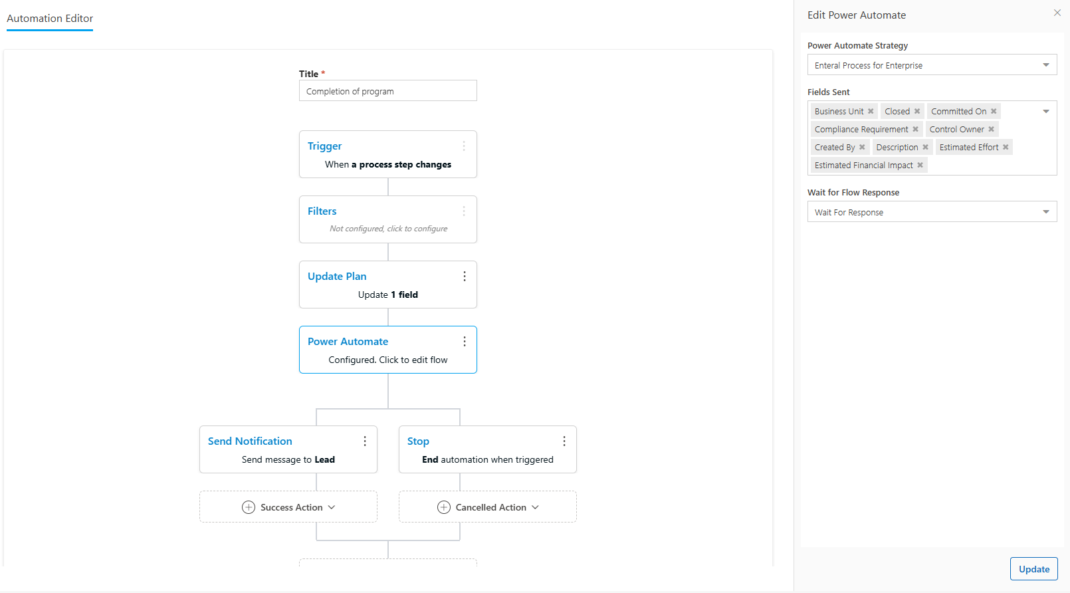The image size is (1070, 593).
Task: Click 'End automation when triggered' text
Action: [488, 459]
